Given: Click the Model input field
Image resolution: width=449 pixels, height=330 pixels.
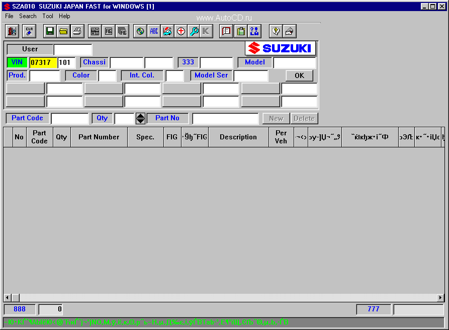Looking at the screenshot, I should pos(295,62).
